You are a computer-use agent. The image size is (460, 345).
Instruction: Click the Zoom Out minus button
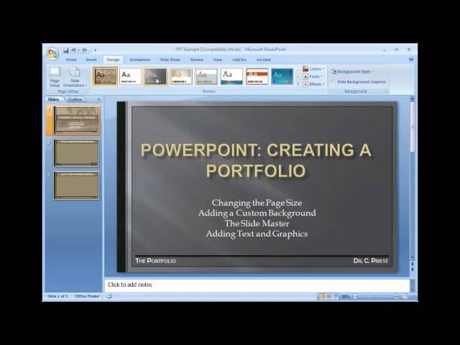pyautogui.click(x=355, y=297)
